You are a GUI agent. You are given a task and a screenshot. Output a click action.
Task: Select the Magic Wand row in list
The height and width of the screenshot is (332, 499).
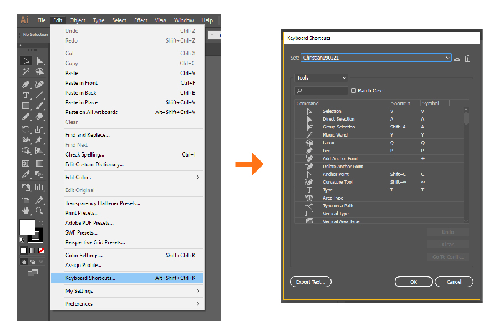pos(379,135)
